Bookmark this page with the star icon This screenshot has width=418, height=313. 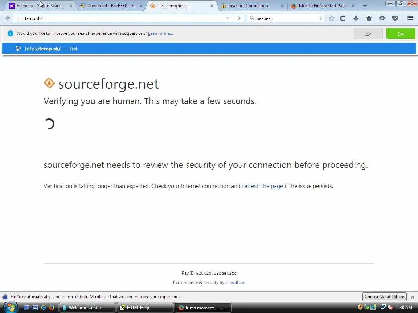(331, 18)
